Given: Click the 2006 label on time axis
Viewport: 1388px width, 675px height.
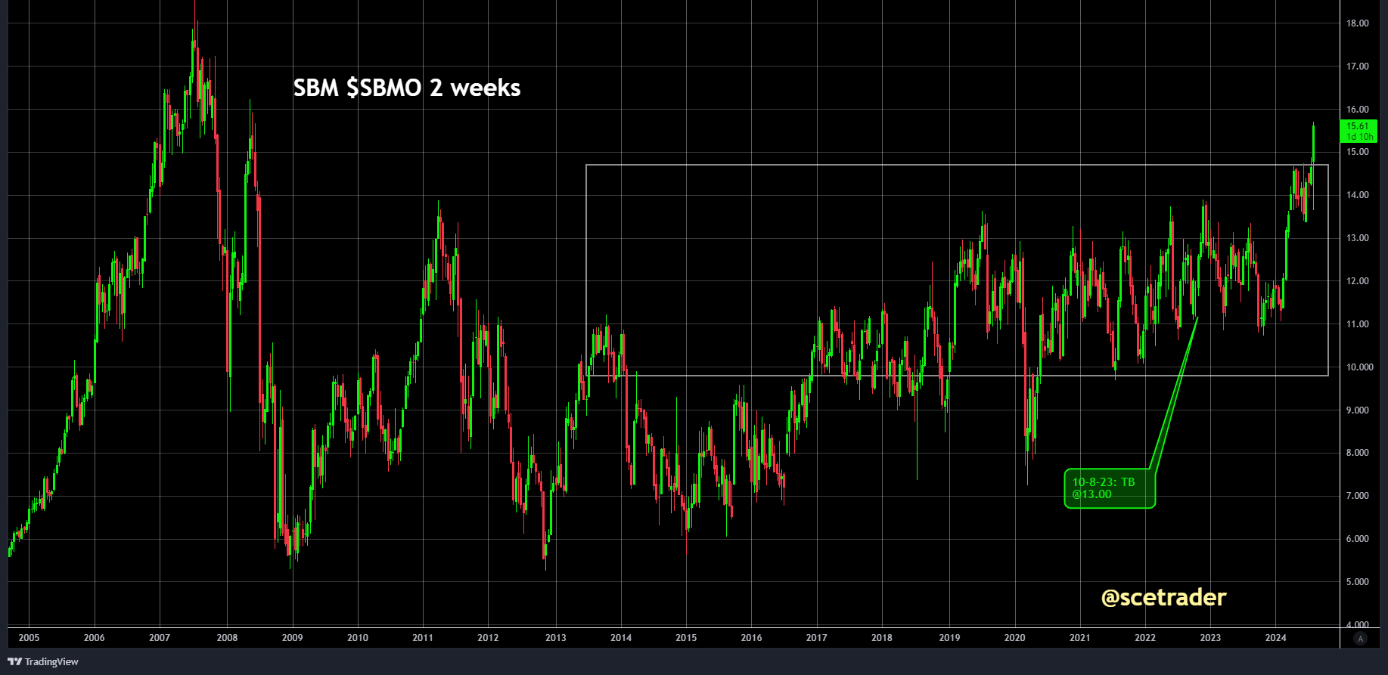Looking at the screenshot, I should tap(94, 638).
